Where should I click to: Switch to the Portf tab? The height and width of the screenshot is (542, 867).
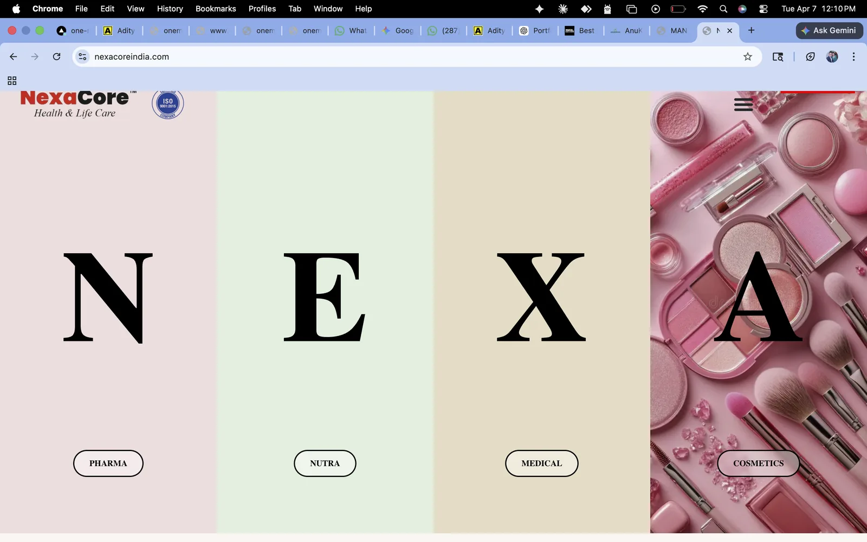click(535, 31)
